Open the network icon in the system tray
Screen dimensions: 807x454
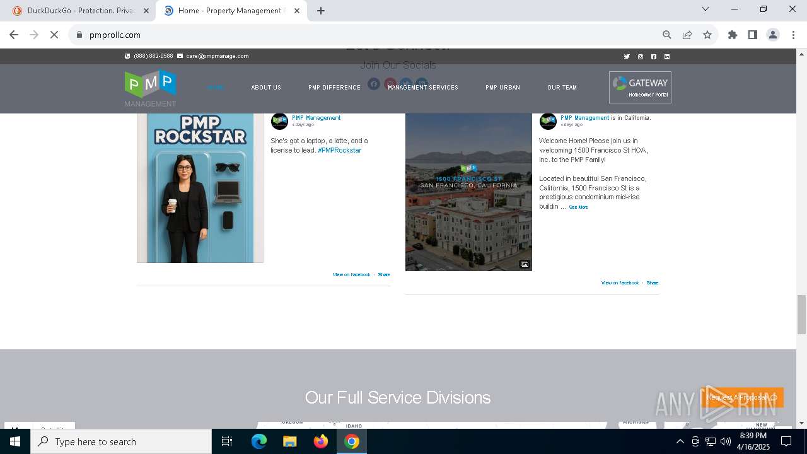point(711,441)
